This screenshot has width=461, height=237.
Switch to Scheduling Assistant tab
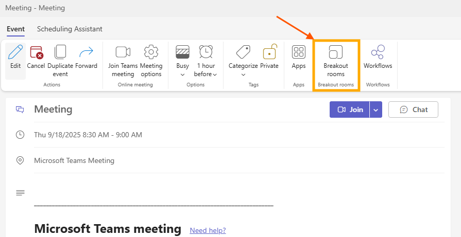click(x=70, y=29)
